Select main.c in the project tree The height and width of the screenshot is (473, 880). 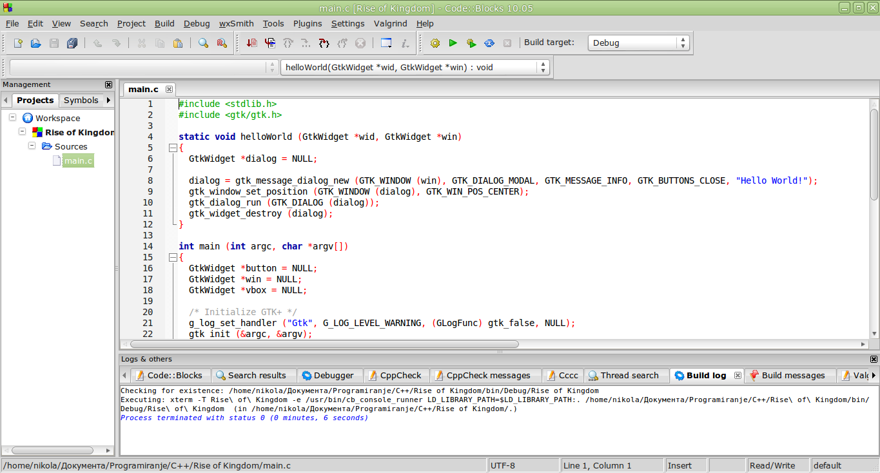point(77,160)
